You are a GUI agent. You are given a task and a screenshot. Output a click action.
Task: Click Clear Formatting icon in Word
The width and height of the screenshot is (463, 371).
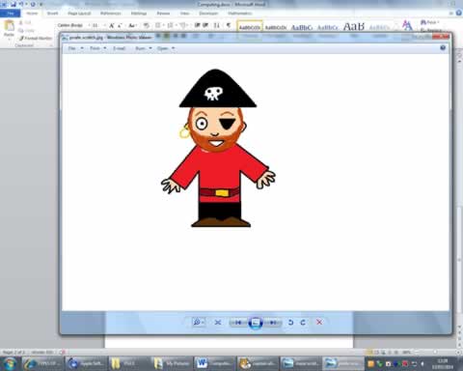click(147, 25)
